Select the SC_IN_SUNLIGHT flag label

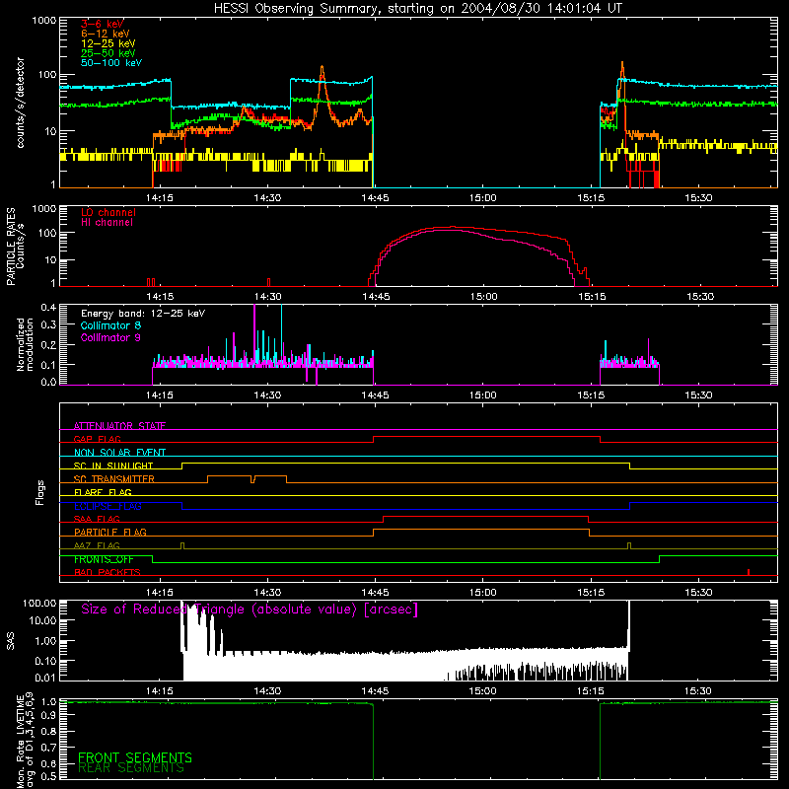[x=113, y=466]
